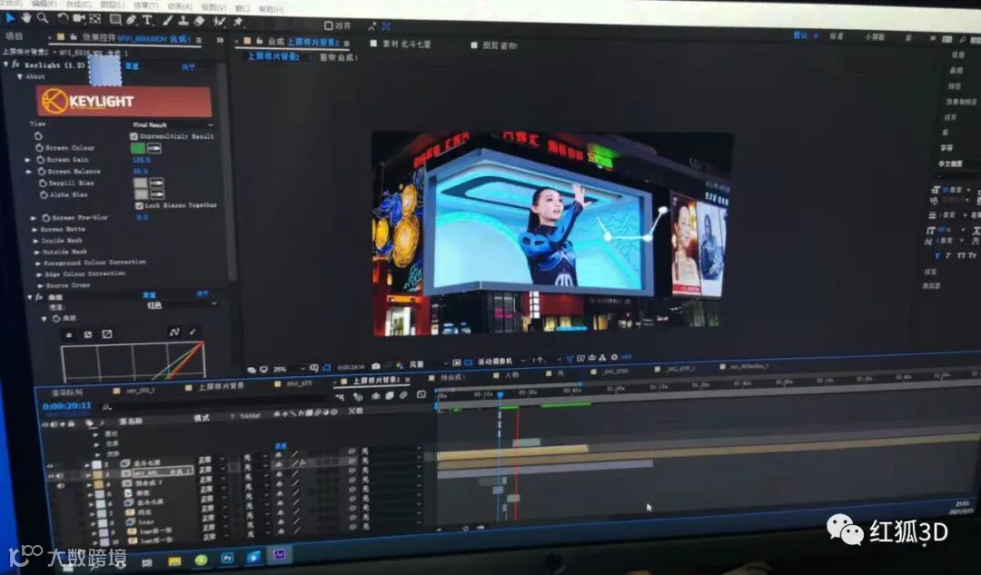Pick Screen Colour with eyedropper
The image size is (981, 575).
coord(154,148)
